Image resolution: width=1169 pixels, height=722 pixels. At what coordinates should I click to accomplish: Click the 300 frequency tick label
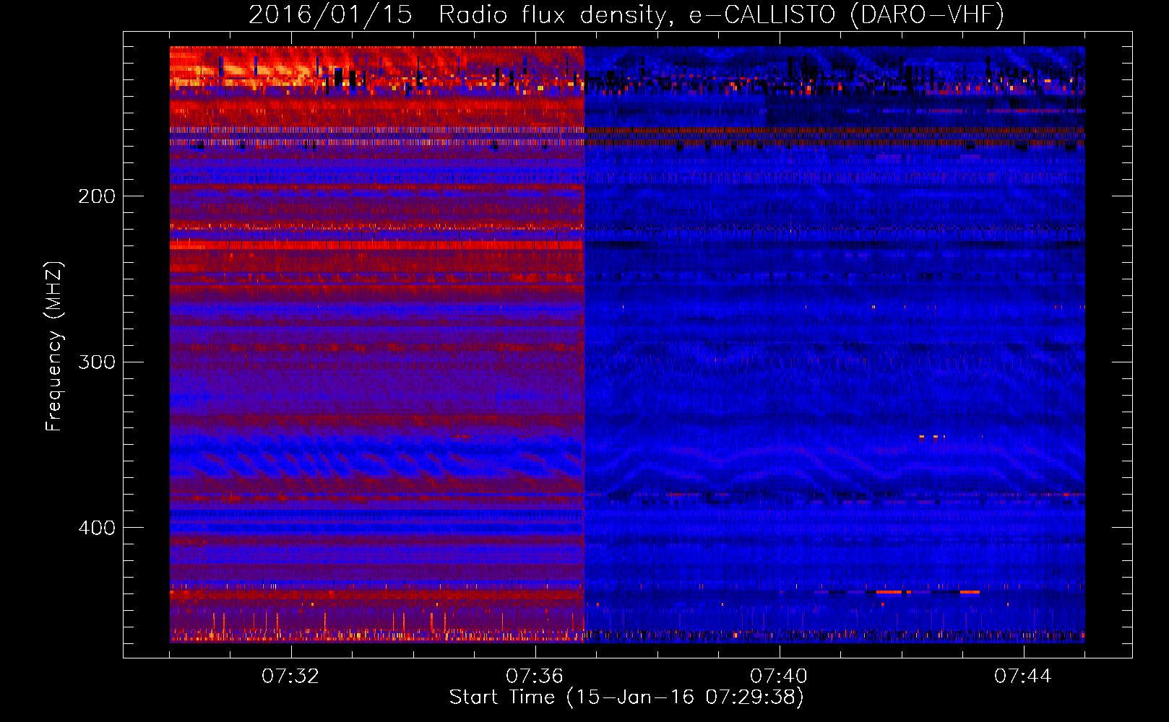97,362
